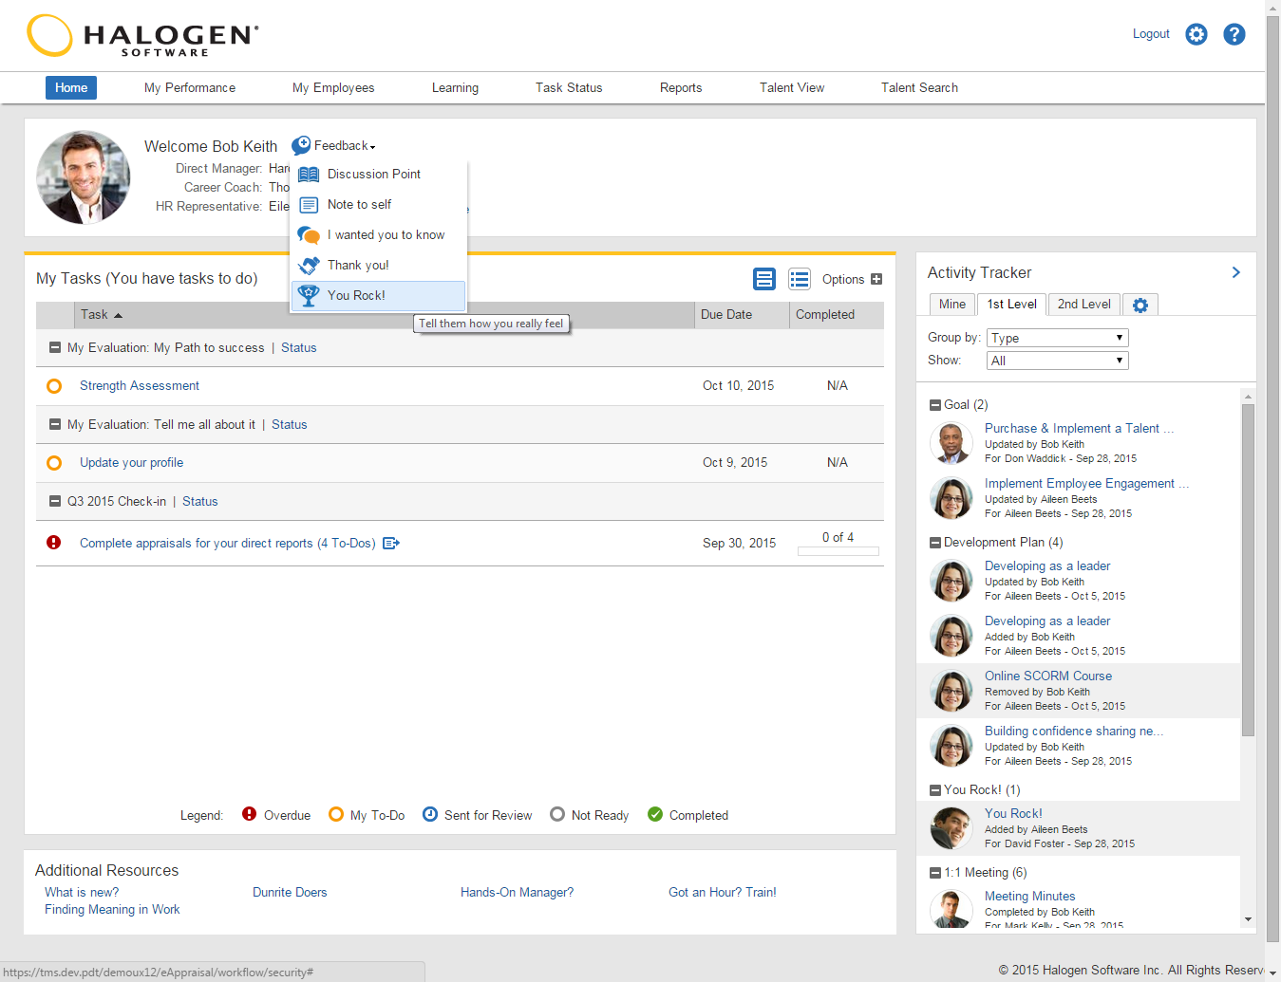Open the Online SCORM Course activity
Screen dimensions: 1281x982
1048,676
